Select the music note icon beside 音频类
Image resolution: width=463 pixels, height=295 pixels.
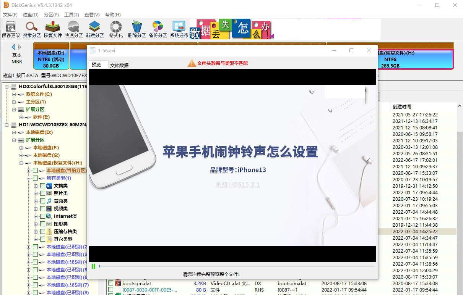tap(49, 201)
